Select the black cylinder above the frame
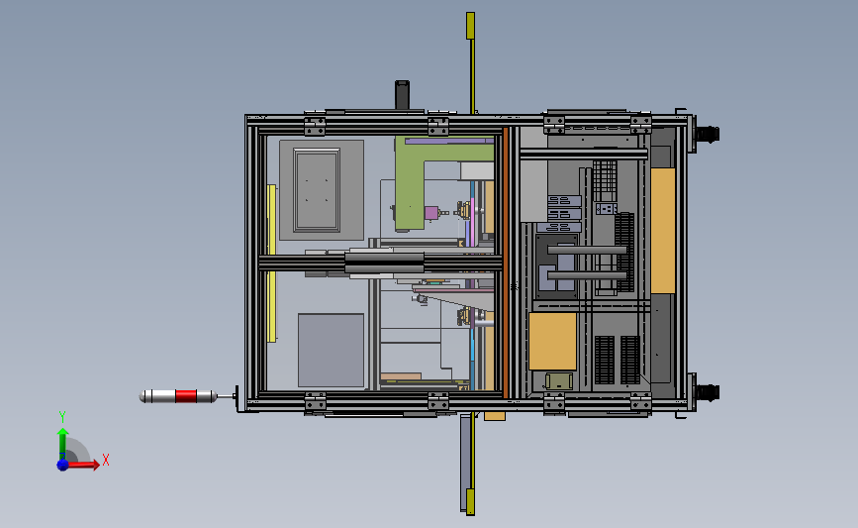The image size is (858, 528). point(402,95)
